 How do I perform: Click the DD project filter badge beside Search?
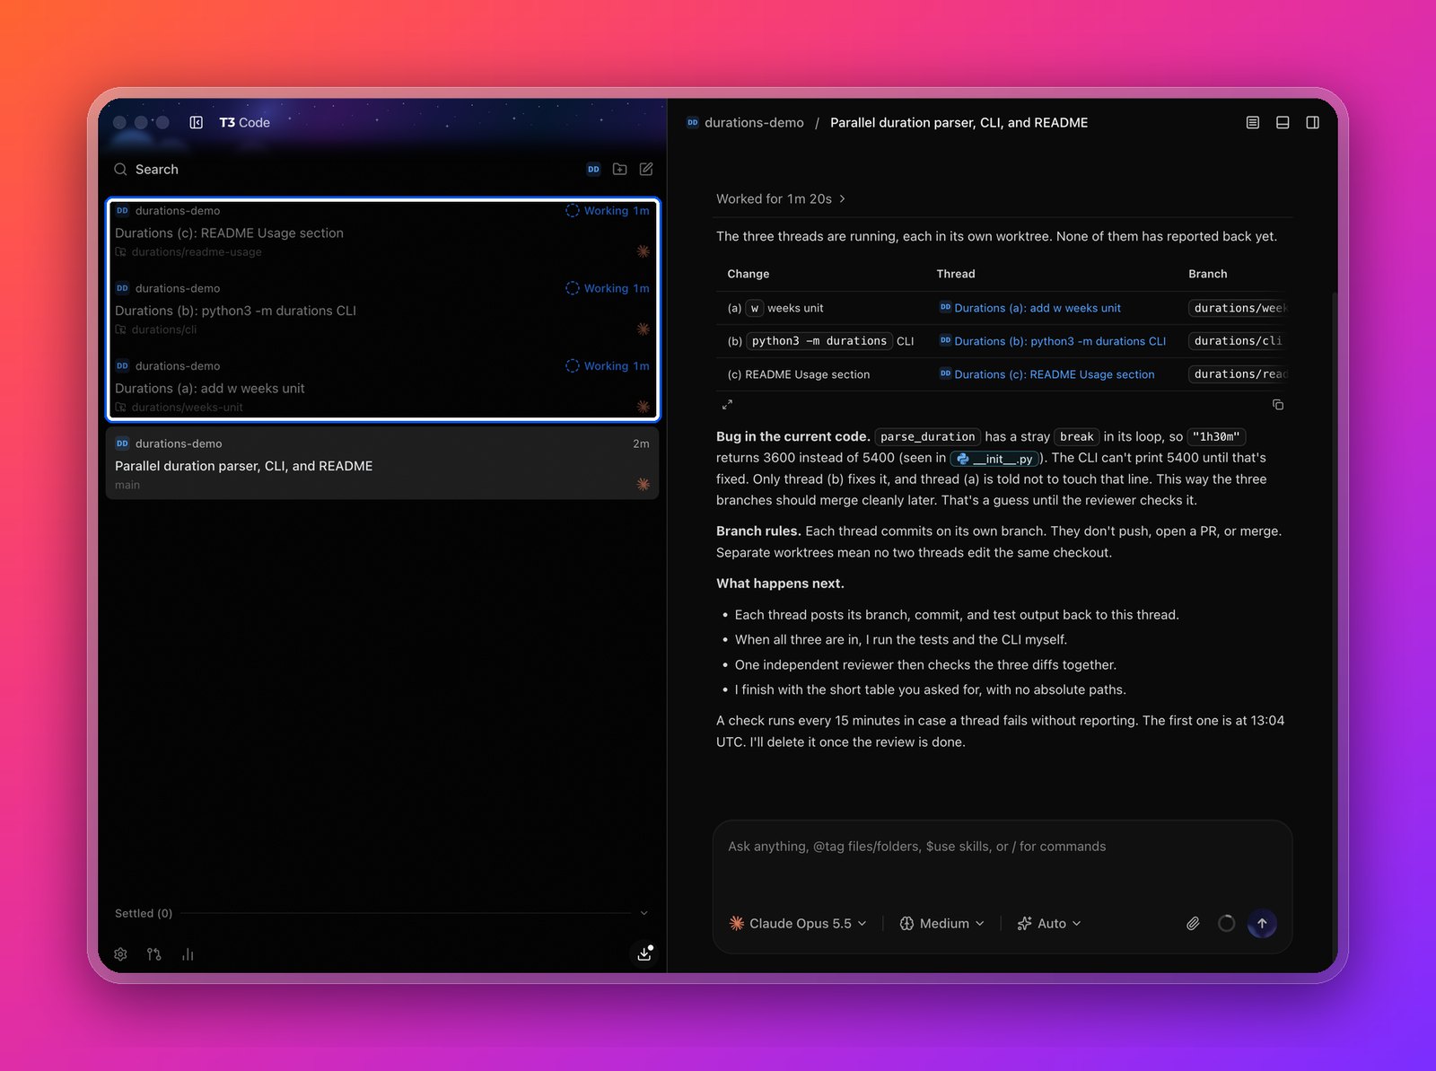coord(593,169)
